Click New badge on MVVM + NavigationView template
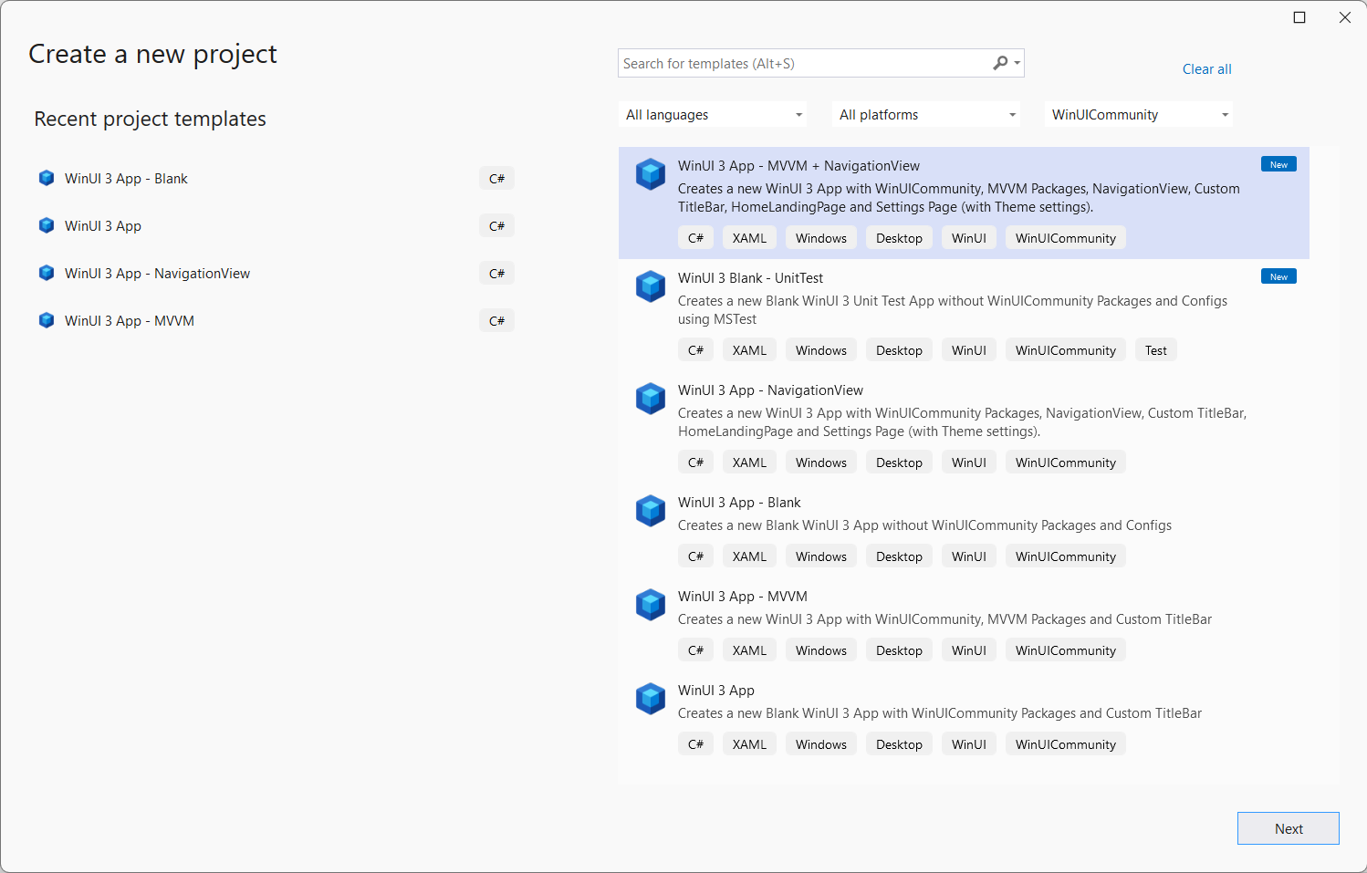1367x873 pixels. 1278,164
